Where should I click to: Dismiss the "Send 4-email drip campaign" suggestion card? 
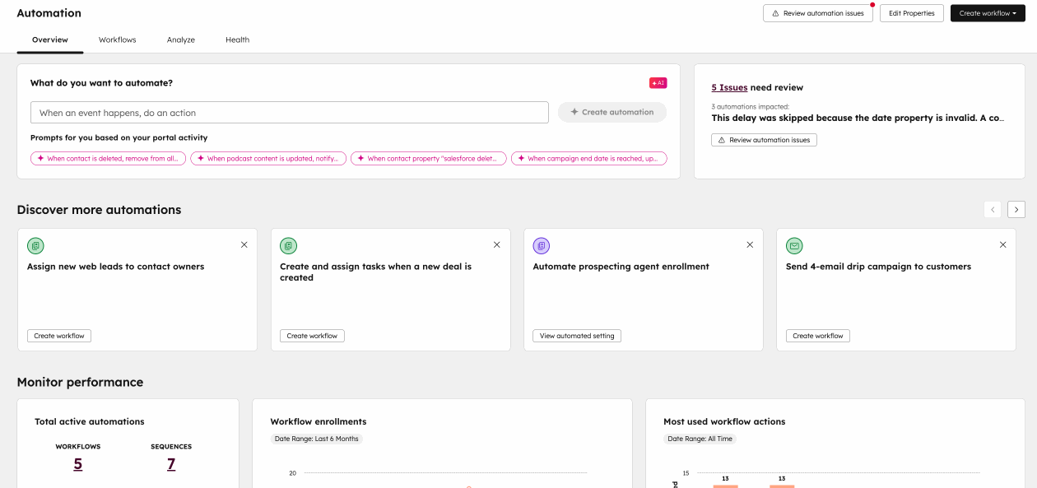tap(1002, 244)
